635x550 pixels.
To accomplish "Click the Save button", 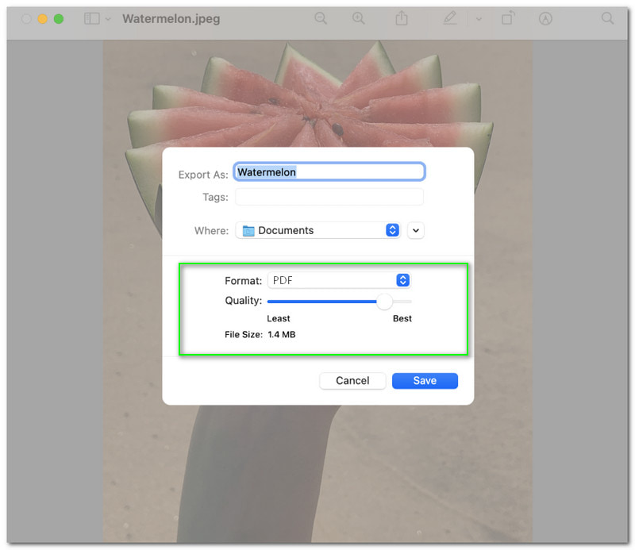I will [x=425, y=381].
